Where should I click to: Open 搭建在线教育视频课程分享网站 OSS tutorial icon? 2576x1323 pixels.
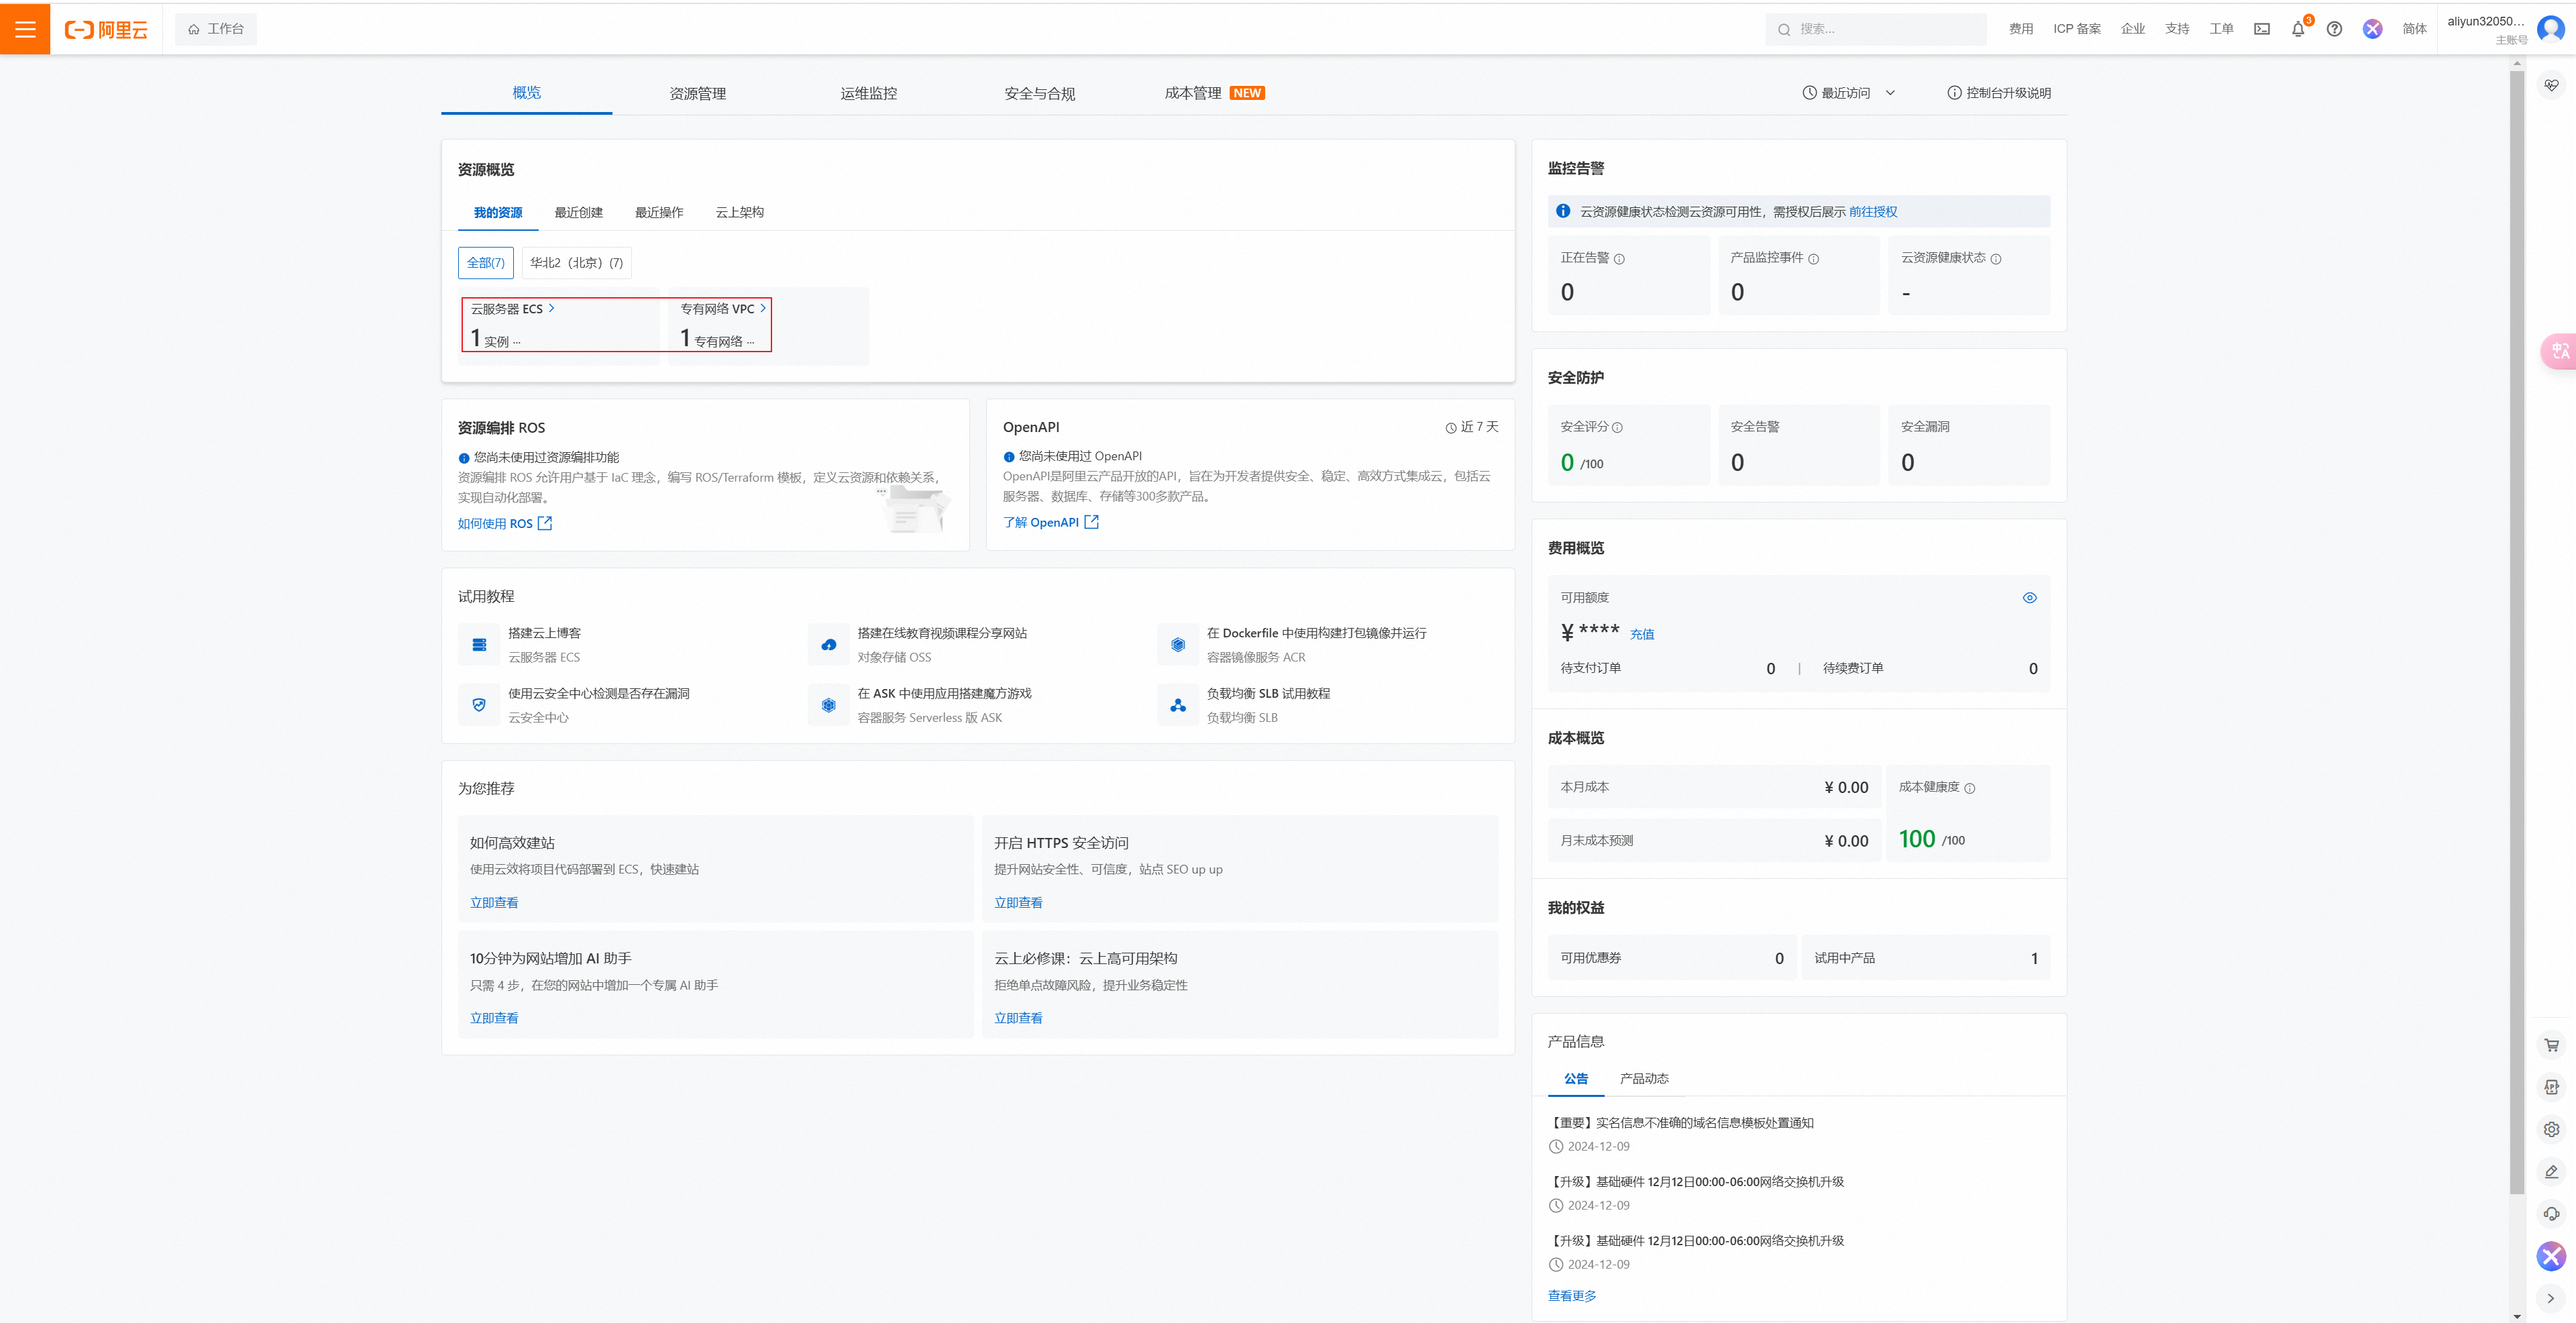(829, 645)
